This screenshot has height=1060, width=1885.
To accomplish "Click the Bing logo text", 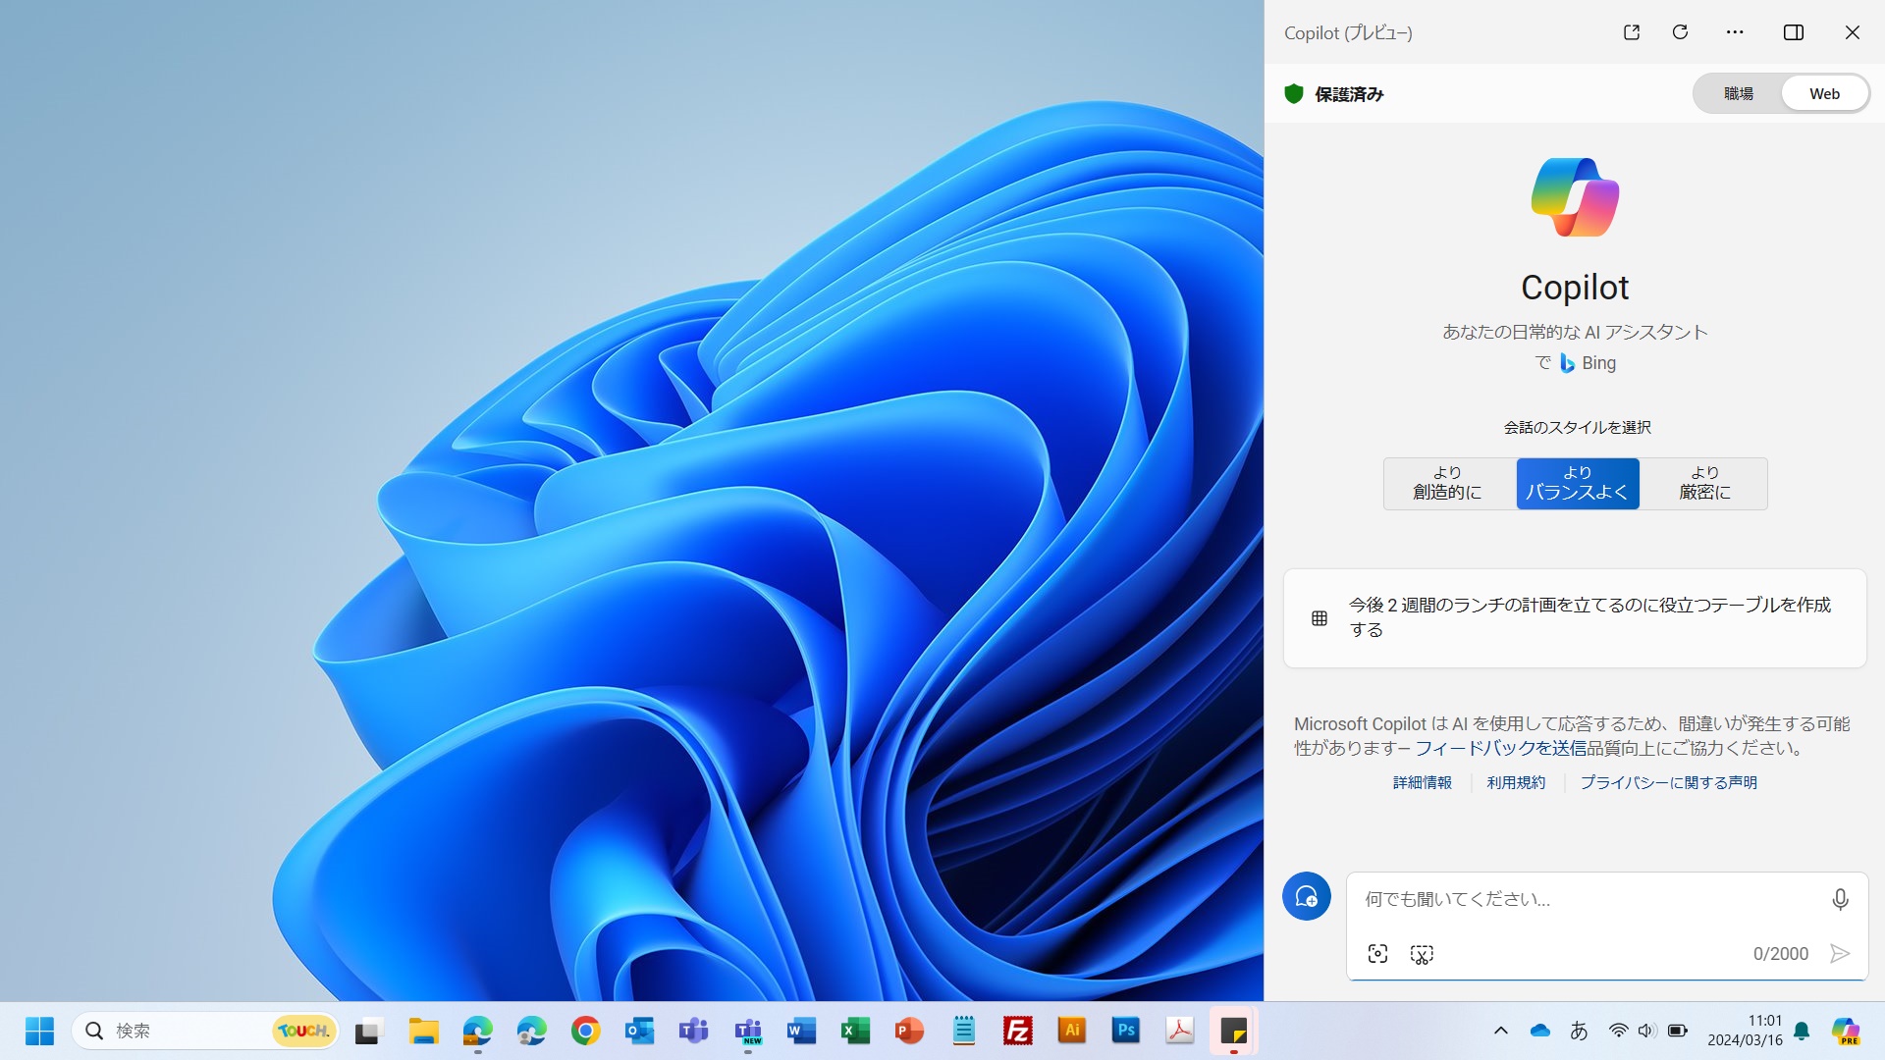I will coord(1588,363).
